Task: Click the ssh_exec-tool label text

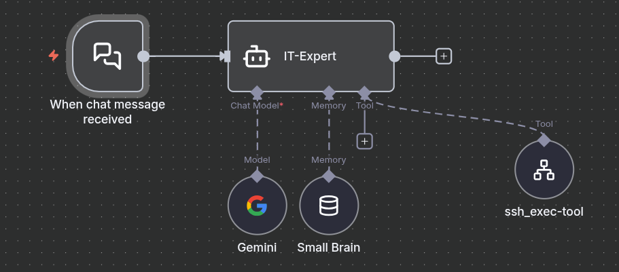Action: [544, 212]
